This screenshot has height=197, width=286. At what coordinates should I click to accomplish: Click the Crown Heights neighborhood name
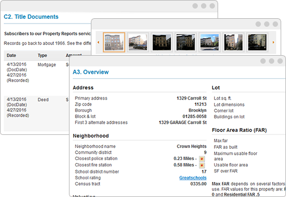click(x=191, y=146)
